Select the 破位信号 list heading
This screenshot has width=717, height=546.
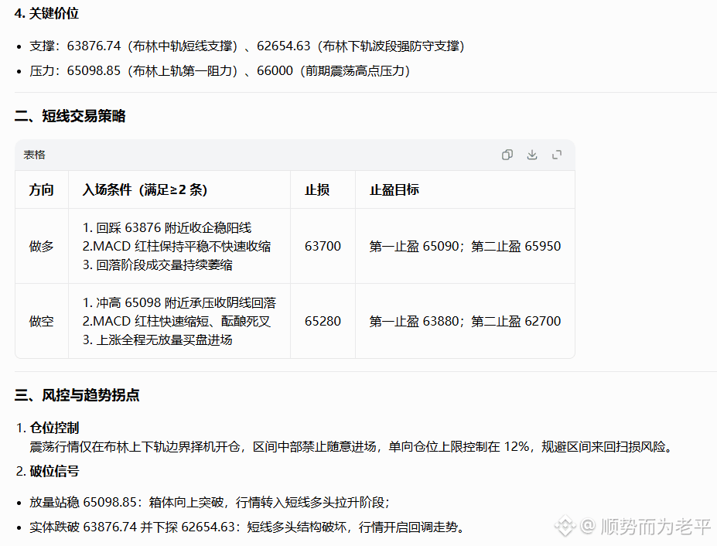click(x=54, y=471)
